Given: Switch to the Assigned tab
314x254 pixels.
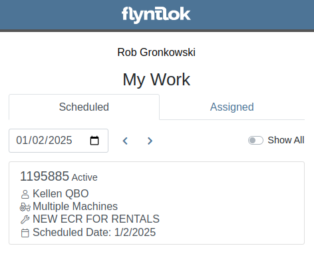Looking at the screenshot, I should tap(232, 107).
